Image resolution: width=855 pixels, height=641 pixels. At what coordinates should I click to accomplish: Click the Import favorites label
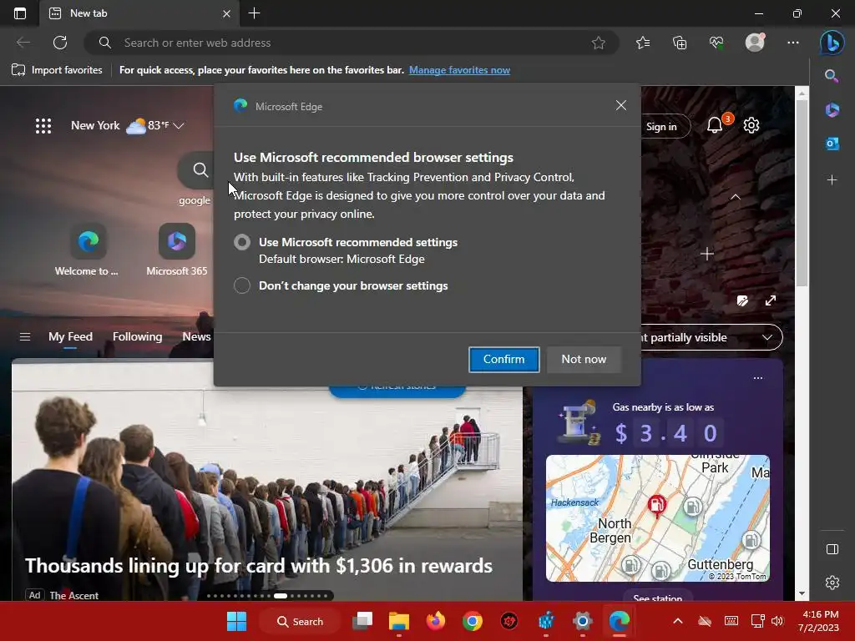[x=67, y=70]
